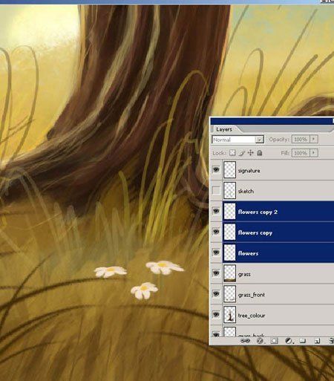This screenshot has width=334, height=381.
Task: Select the sketch layer name
Action: [x=246, y=191]
